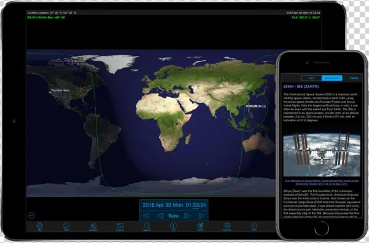Open the Info icon in toolbar
Image resolution: width=369 pixels, height=243 pixels.
click(173, 226)
